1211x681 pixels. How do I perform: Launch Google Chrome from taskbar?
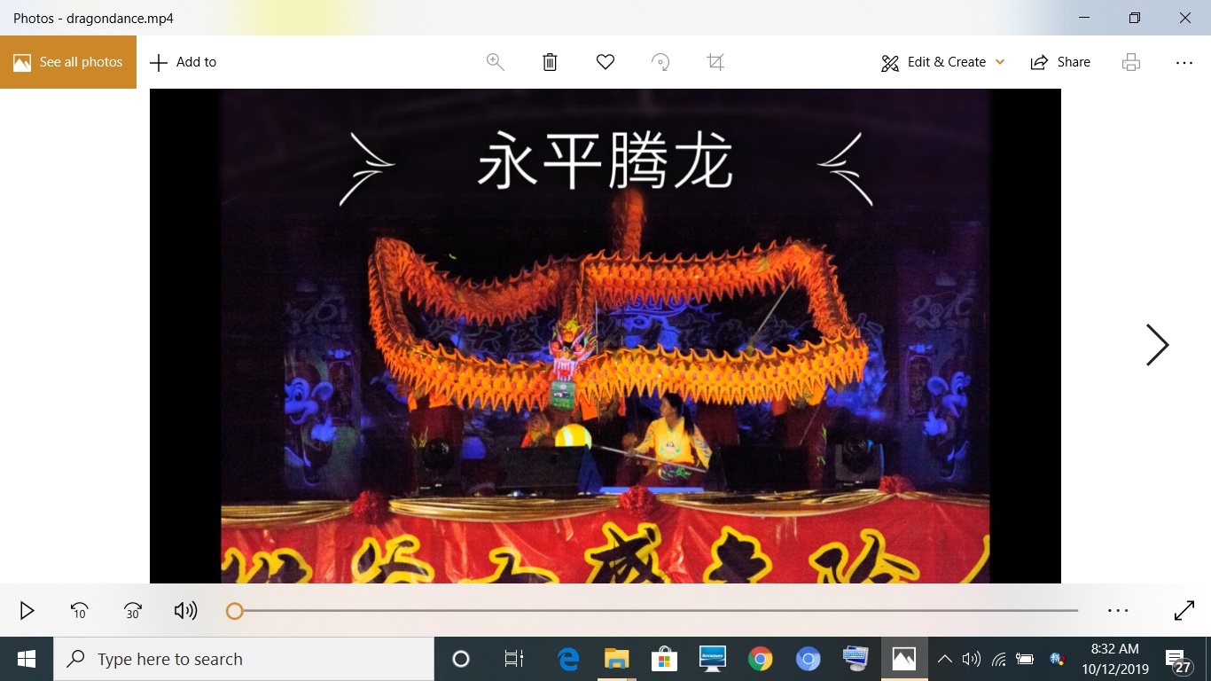click(x=760, y=659)
